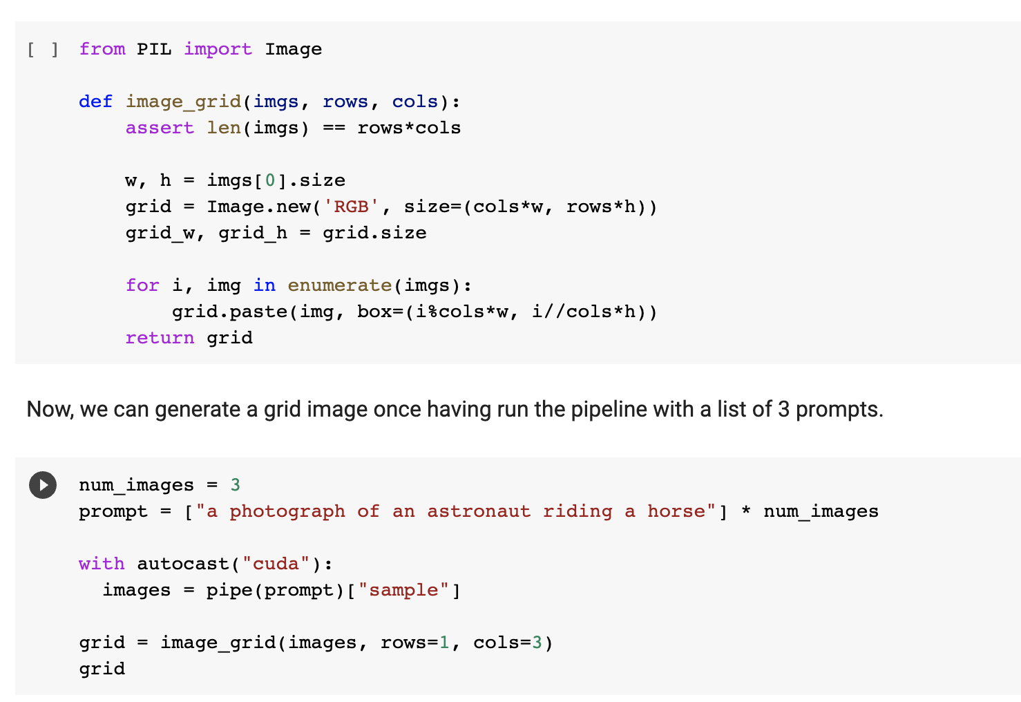Click the text paragraph about 3 prompts
Screen dimensions: 1021x702
(x=455, y=410)
